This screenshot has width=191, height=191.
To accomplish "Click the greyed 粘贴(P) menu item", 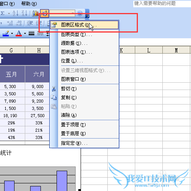I will pyautogui.click(x=84, y=106).
